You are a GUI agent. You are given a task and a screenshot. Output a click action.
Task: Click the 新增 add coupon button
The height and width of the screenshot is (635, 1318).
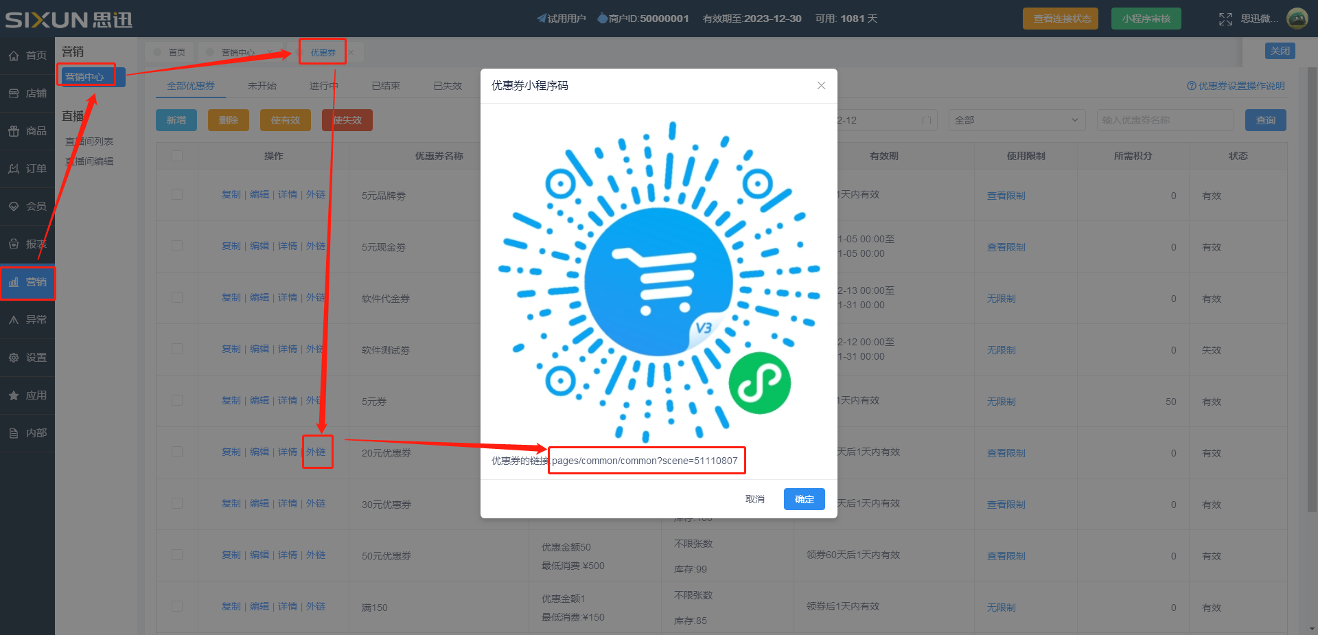[x=176, y=120]
